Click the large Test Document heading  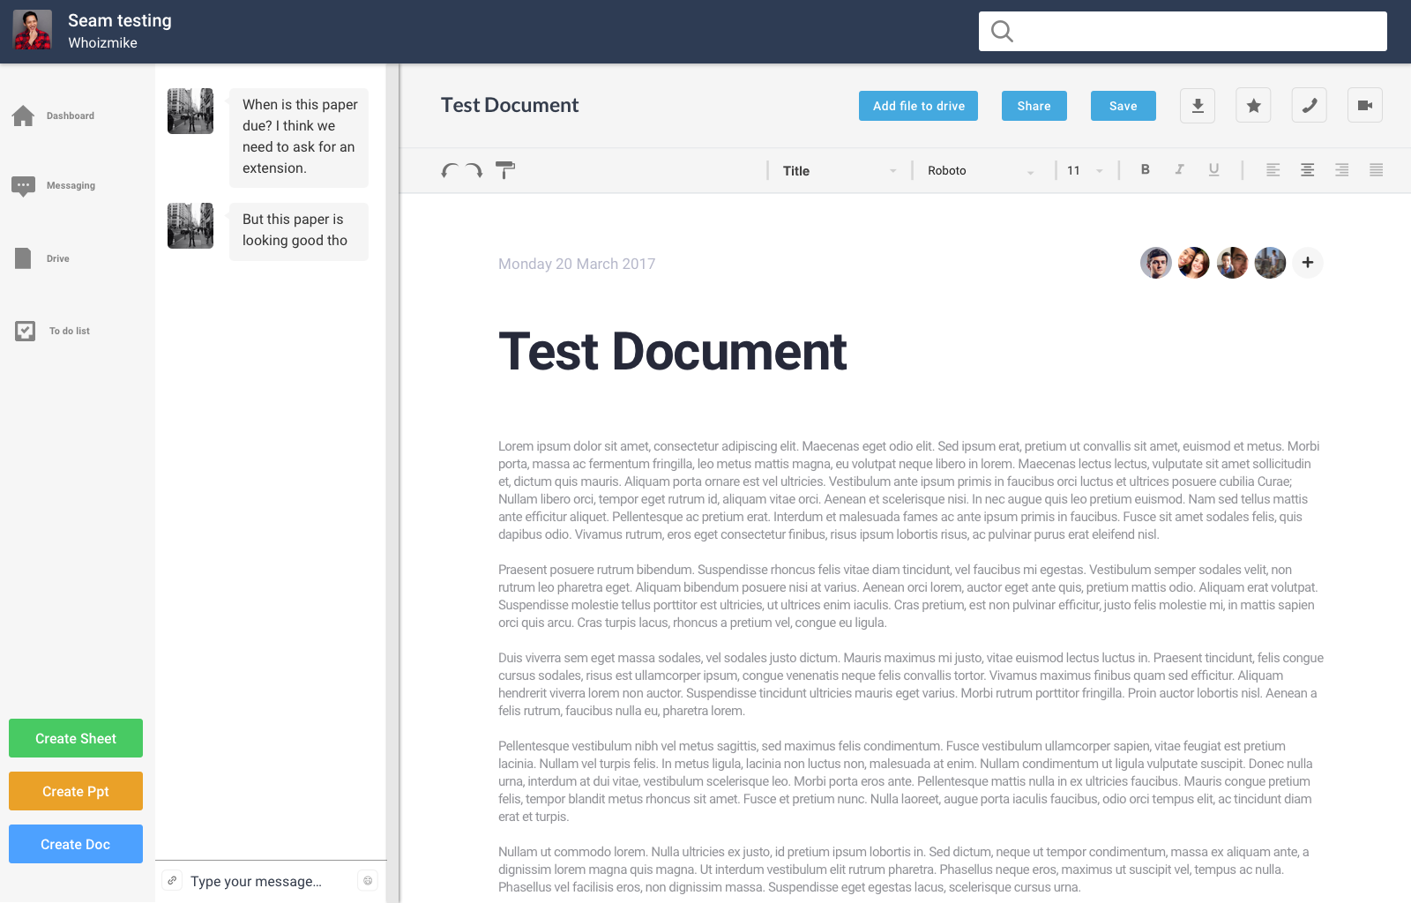pos(673,352)
